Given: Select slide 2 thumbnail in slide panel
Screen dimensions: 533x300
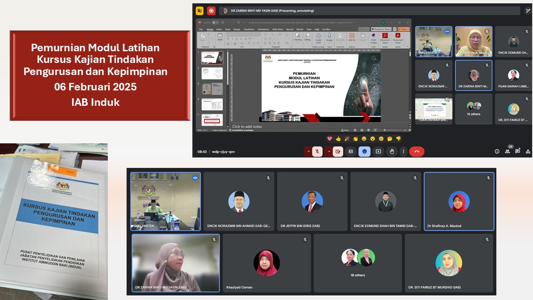Looking at the screenshot, I should pos(212,73).
